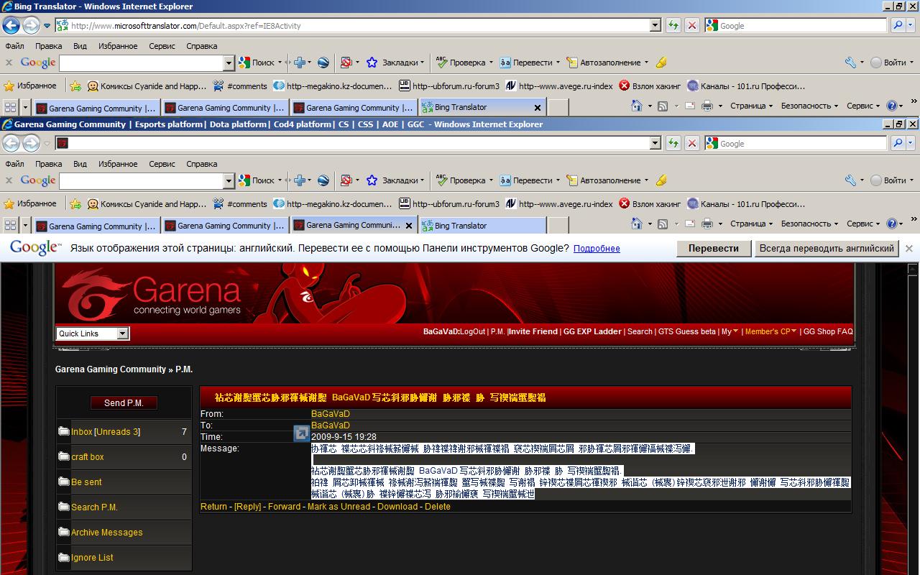
Task: Open the Quick Links dropdown
Action: (x=122, y=333)
